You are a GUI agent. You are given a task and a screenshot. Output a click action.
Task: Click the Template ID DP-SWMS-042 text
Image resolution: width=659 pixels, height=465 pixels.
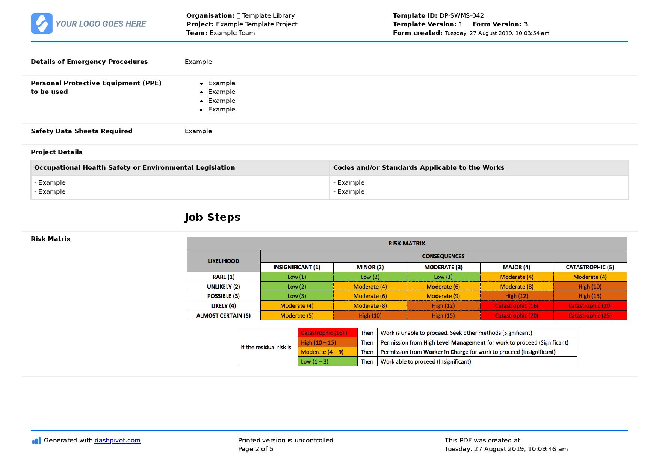438,16
